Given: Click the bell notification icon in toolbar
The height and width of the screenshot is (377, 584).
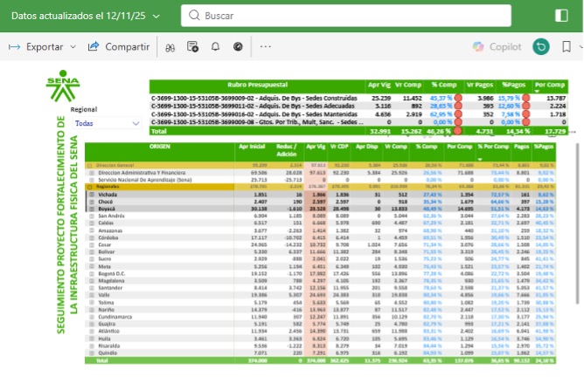Looking at the screenshot, I should tap(214, 46).
